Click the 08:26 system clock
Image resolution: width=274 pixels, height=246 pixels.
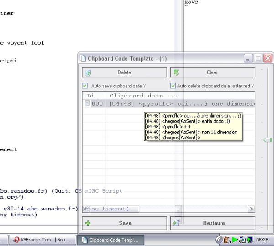[262, 240]
